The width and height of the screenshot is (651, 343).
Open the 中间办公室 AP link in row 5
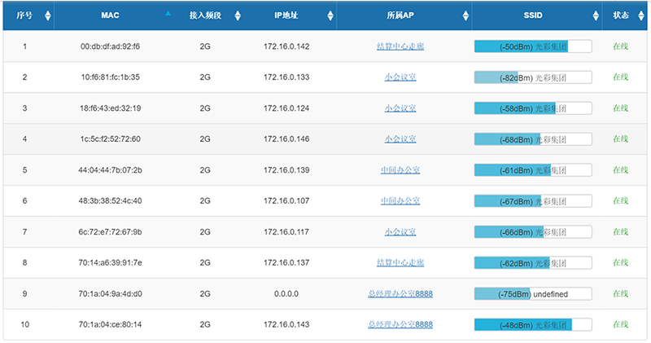point(400,170)
